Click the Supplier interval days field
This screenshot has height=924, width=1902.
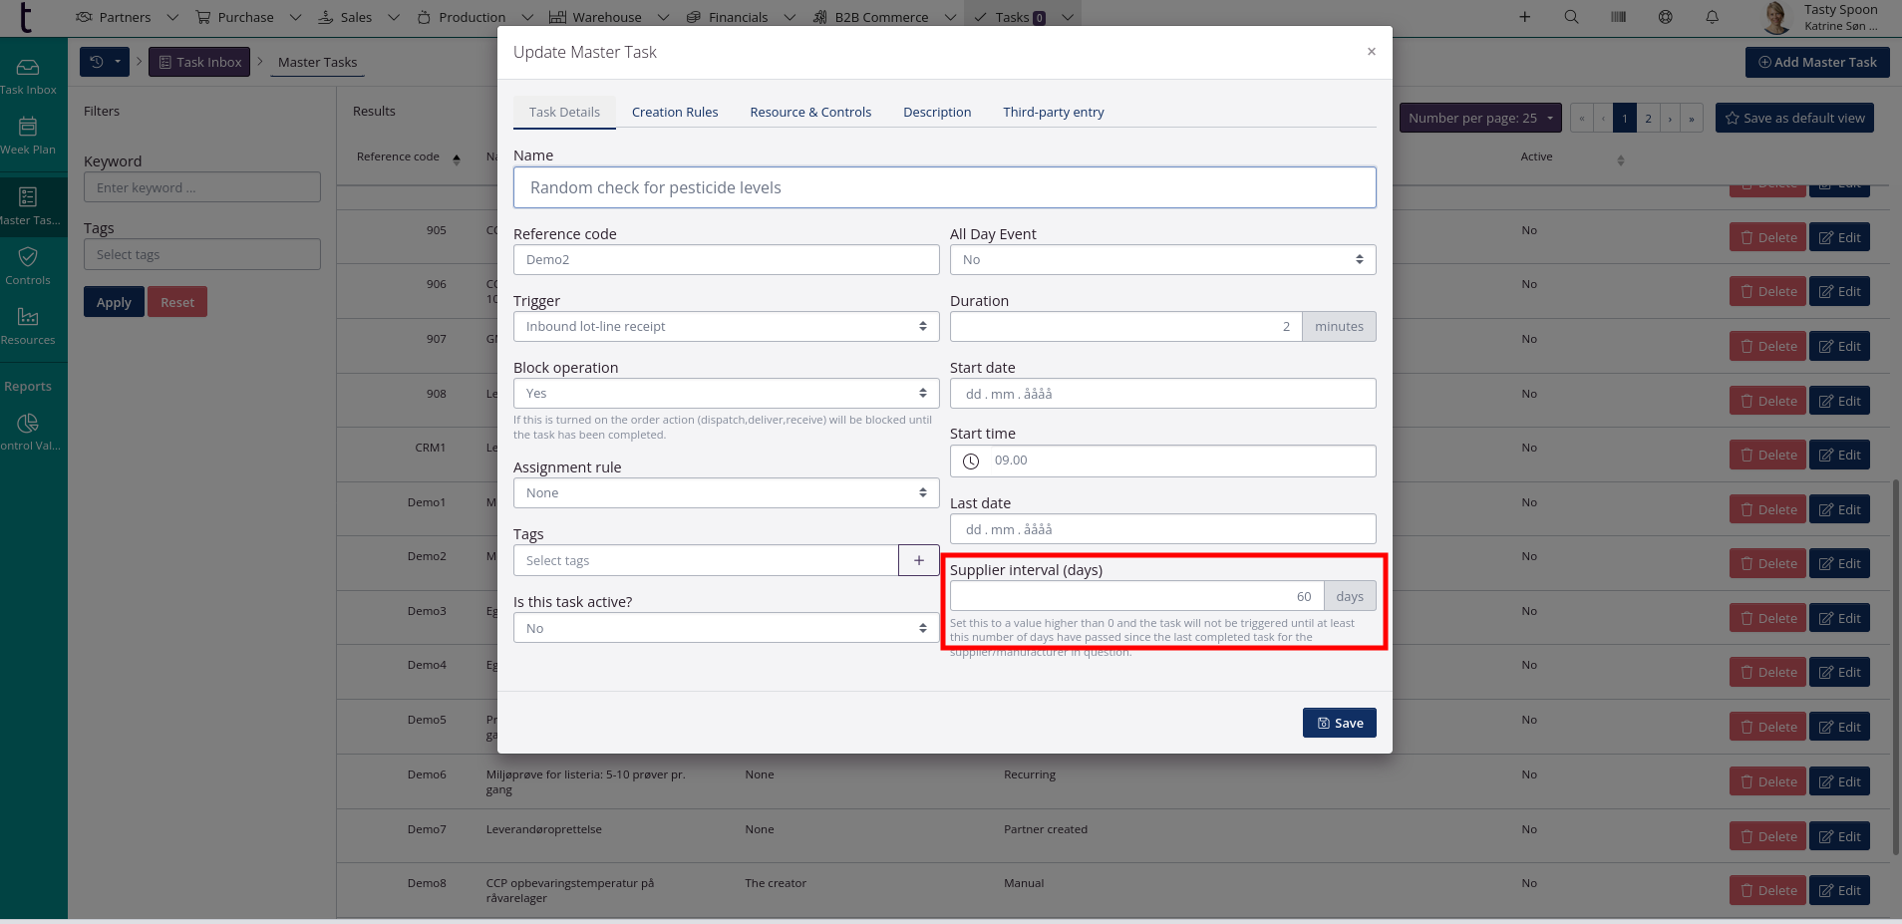(x=1136, y=596)
